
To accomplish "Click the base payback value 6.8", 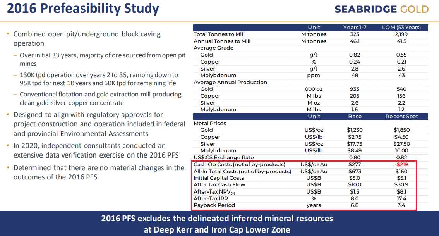I will [355, 205].
